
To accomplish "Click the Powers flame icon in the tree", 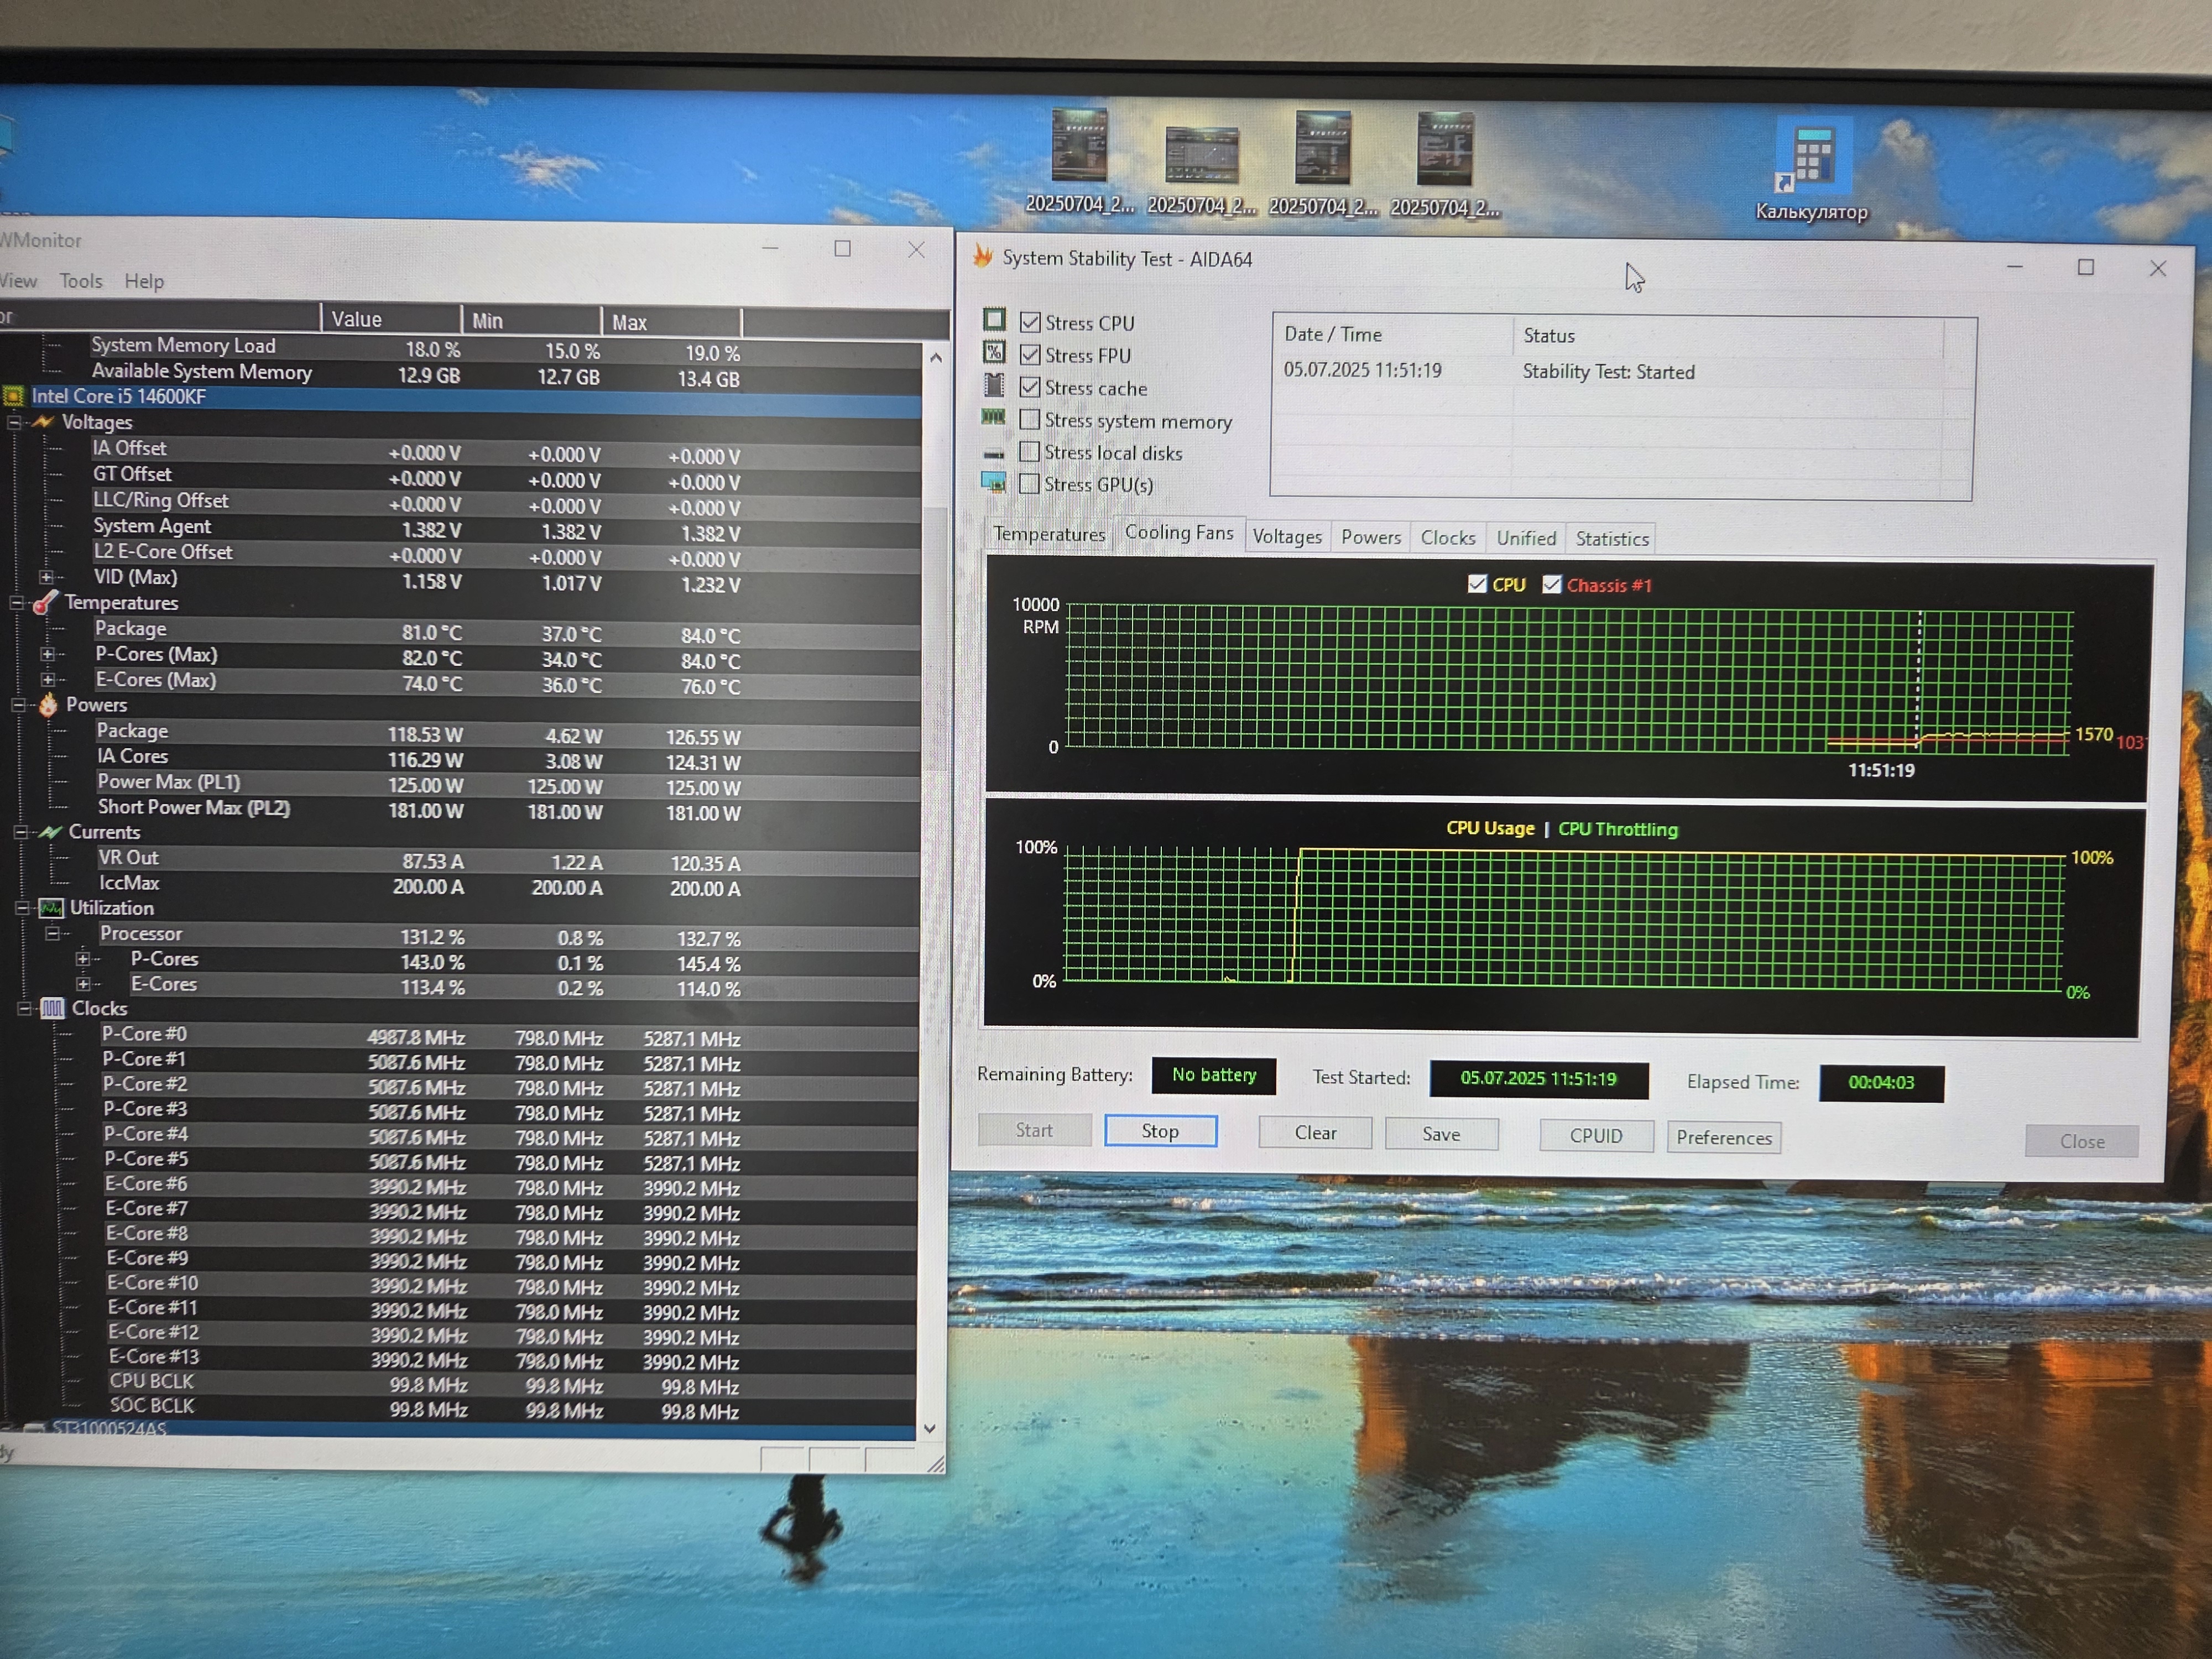I will [48, 706].
